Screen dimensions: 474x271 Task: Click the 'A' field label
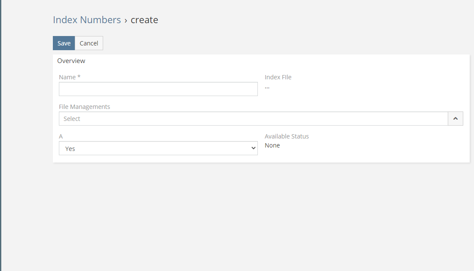click(x=61, y=136)
